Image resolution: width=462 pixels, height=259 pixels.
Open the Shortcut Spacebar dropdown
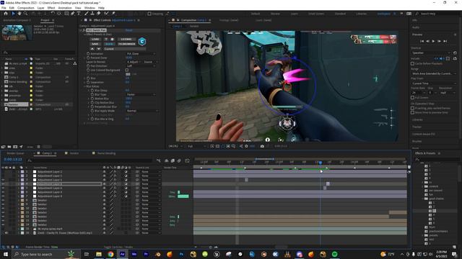(x=431, y=53)
